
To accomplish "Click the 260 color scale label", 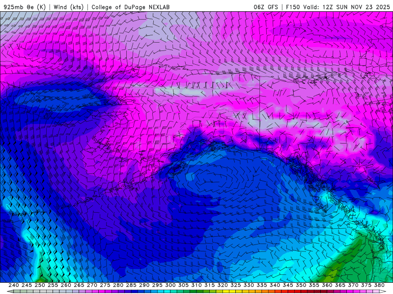I will (x=66, y=285).
